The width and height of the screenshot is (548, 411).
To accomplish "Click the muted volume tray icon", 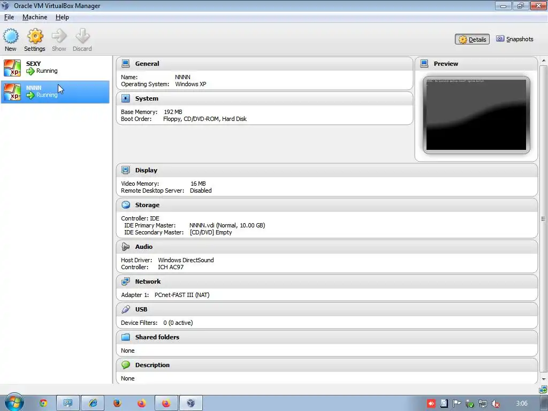I will (x=495, y=404).
